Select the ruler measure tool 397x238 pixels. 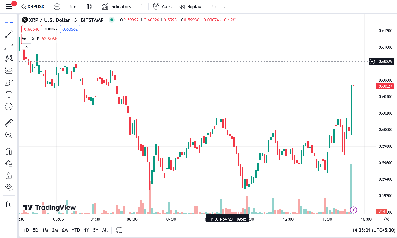(x=9, y=123)
